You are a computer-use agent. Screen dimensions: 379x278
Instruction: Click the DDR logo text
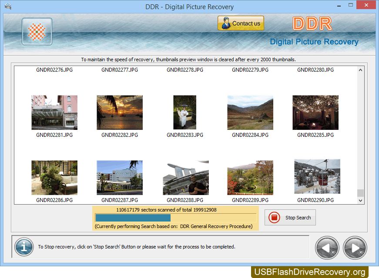coord(312,23)
